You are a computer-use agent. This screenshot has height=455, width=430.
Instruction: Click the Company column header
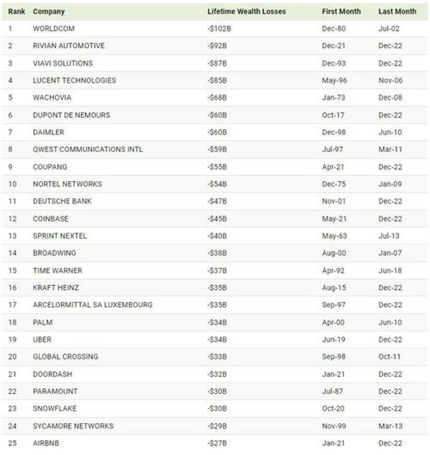coord(49,12)
